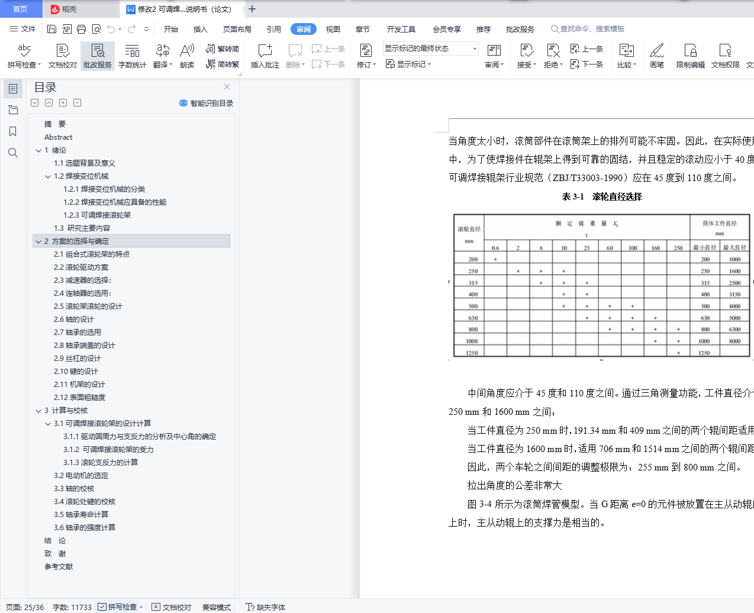
Task: Collapse '3.1 可调焊接滚轮架的设计计算' node
Action: [48, 424]
